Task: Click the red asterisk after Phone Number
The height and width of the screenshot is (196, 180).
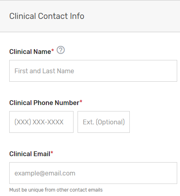Action: (81, 102)
